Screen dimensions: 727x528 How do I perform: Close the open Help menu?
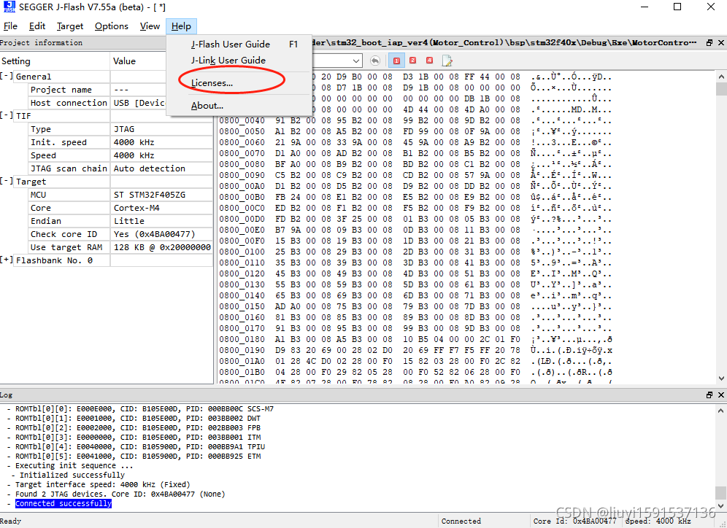click(181, 26)
